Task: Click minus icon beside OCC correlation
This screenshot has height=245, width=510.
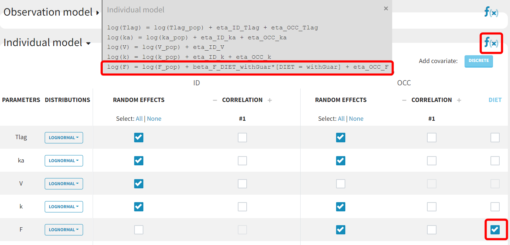Action: (x=404, y=100)
